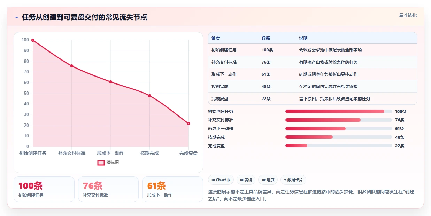Click the lightning icon beside the title
This screenshot has width=431, height=216.
tap(16, 17)
